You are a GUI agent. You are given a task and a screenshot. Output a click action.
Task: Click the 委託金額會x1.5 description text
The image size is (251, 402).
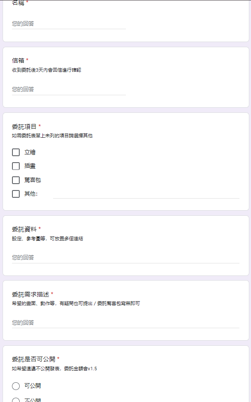coord(81,369)
